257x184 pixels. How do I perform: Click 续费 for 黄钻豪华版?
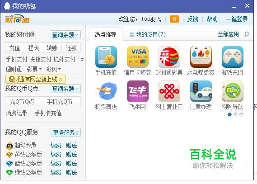pyautogui.click(x=56, y=155)
